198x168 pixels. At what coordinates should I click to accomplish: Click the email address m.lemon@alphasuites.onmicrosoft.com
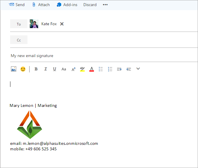(x=60, y=143)
